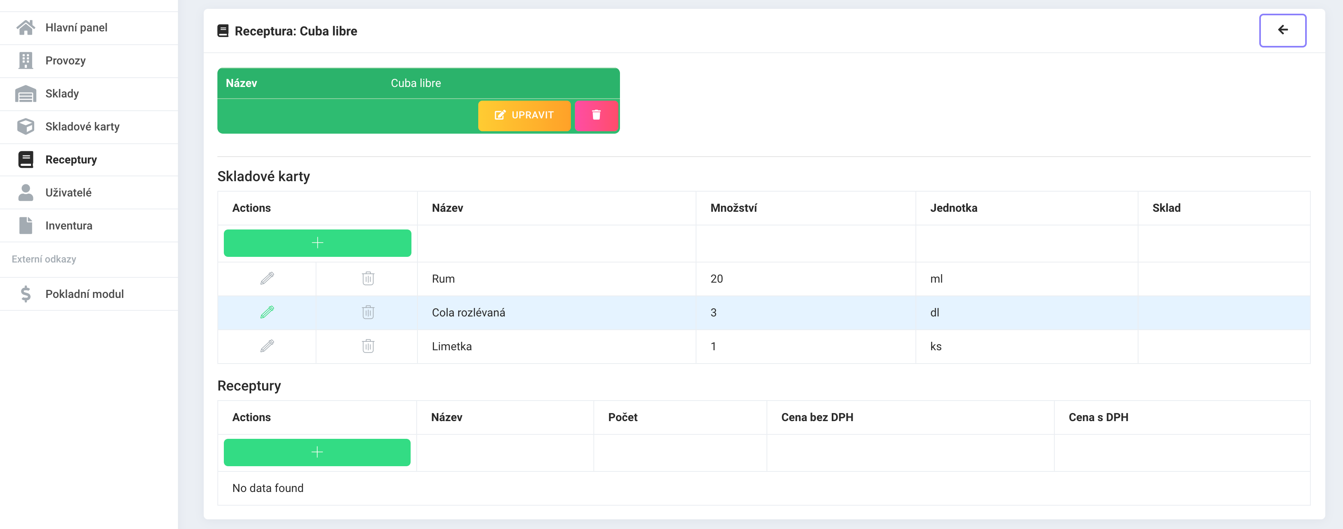The image size is (1343, 529).
Task: Delete the Limetka row using trash icon
Action: pos(368,346)
